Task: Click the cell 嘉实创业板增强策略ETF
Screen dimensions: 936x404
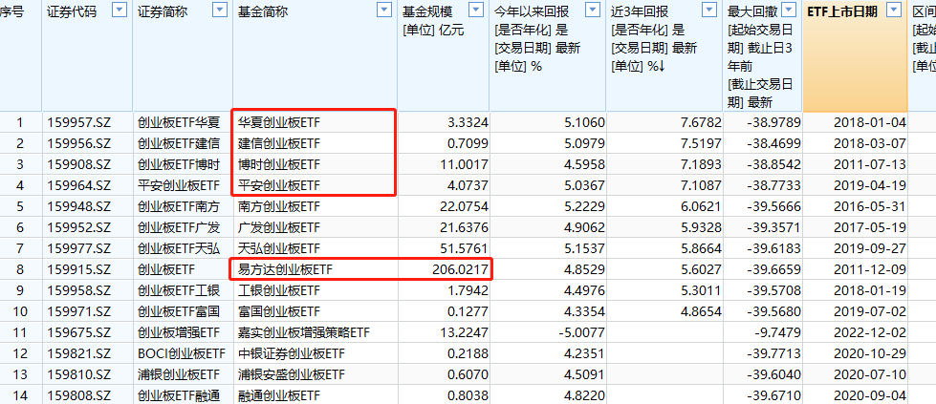Action: point(316,332)
